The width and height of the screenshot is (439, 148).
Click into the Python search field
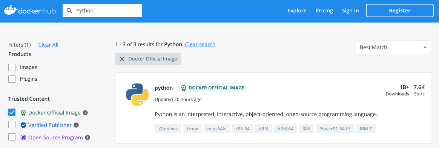click(x=102, y=11)
